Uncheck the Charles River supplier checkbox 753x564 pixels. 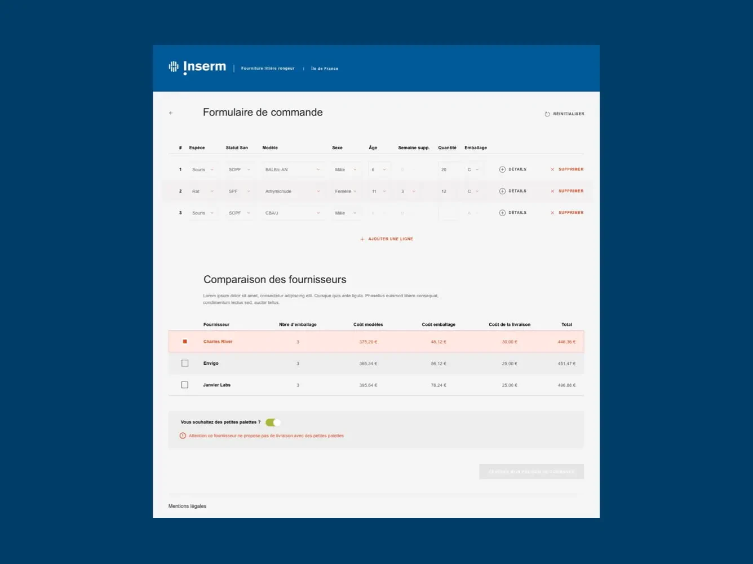[x=185, y=342]
